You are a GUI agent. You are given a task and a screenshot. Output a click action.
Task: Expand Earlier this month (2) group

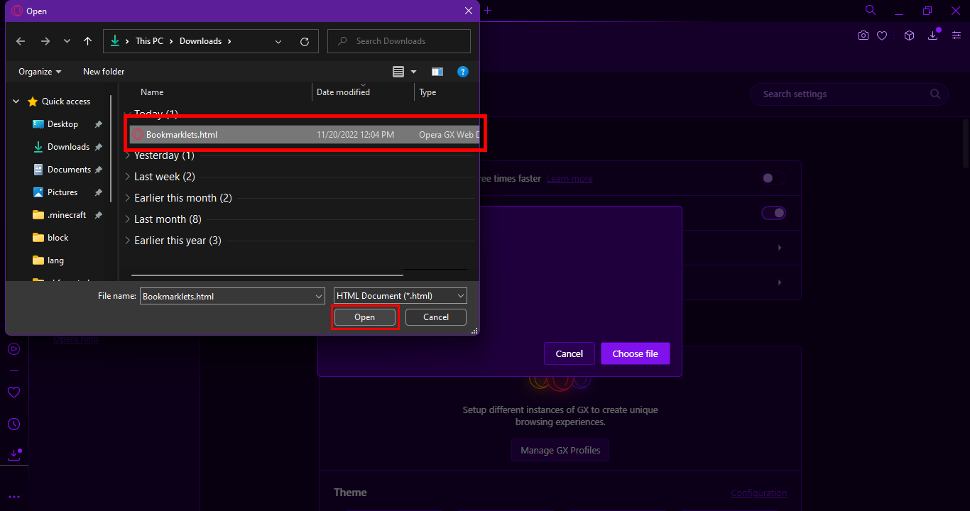(128, 198)
